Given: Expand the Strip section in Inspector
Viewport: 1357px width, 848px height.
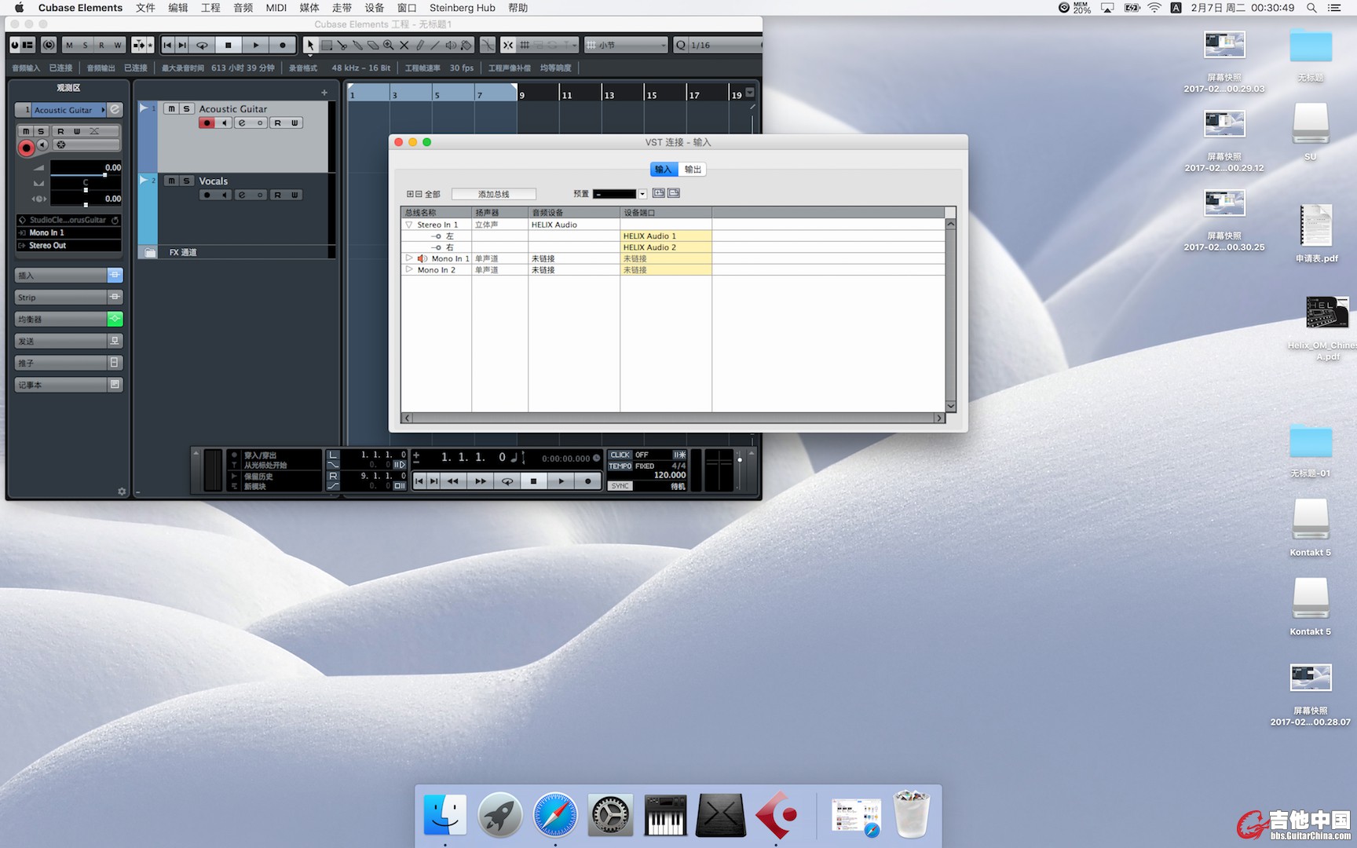Looking at the screenshot, I should 60,298.
